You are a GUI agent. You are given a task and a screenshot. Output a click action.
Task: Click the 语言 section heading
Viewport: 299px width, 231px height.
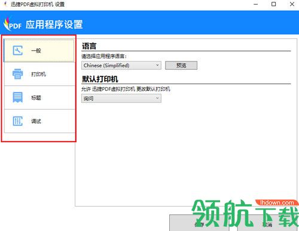(x=89, y=46)
